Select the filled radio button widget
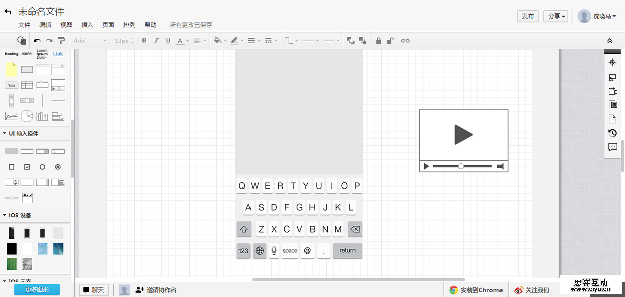The width and height of the screenshot is (625, 297). click(58, 166)
